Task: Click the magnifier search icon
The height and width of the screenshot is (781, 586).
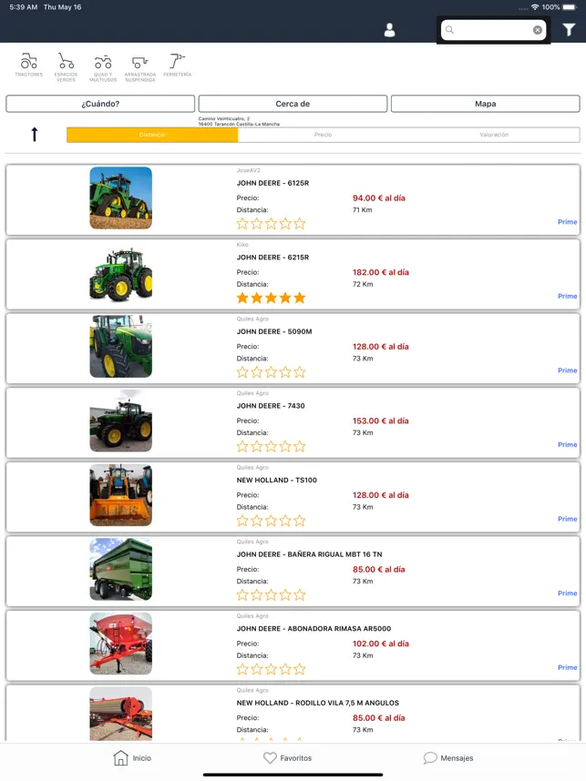Action: [449, 30]
